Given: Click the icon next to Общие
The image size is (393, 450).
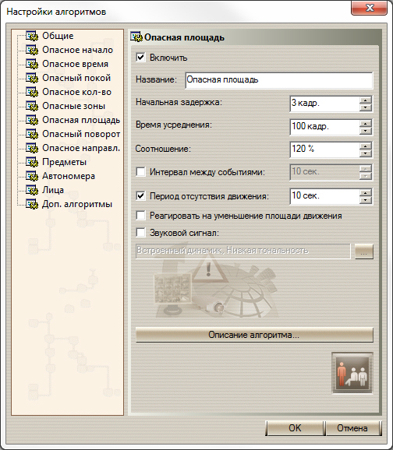Looking at the screenshot, I should point(32,36).
